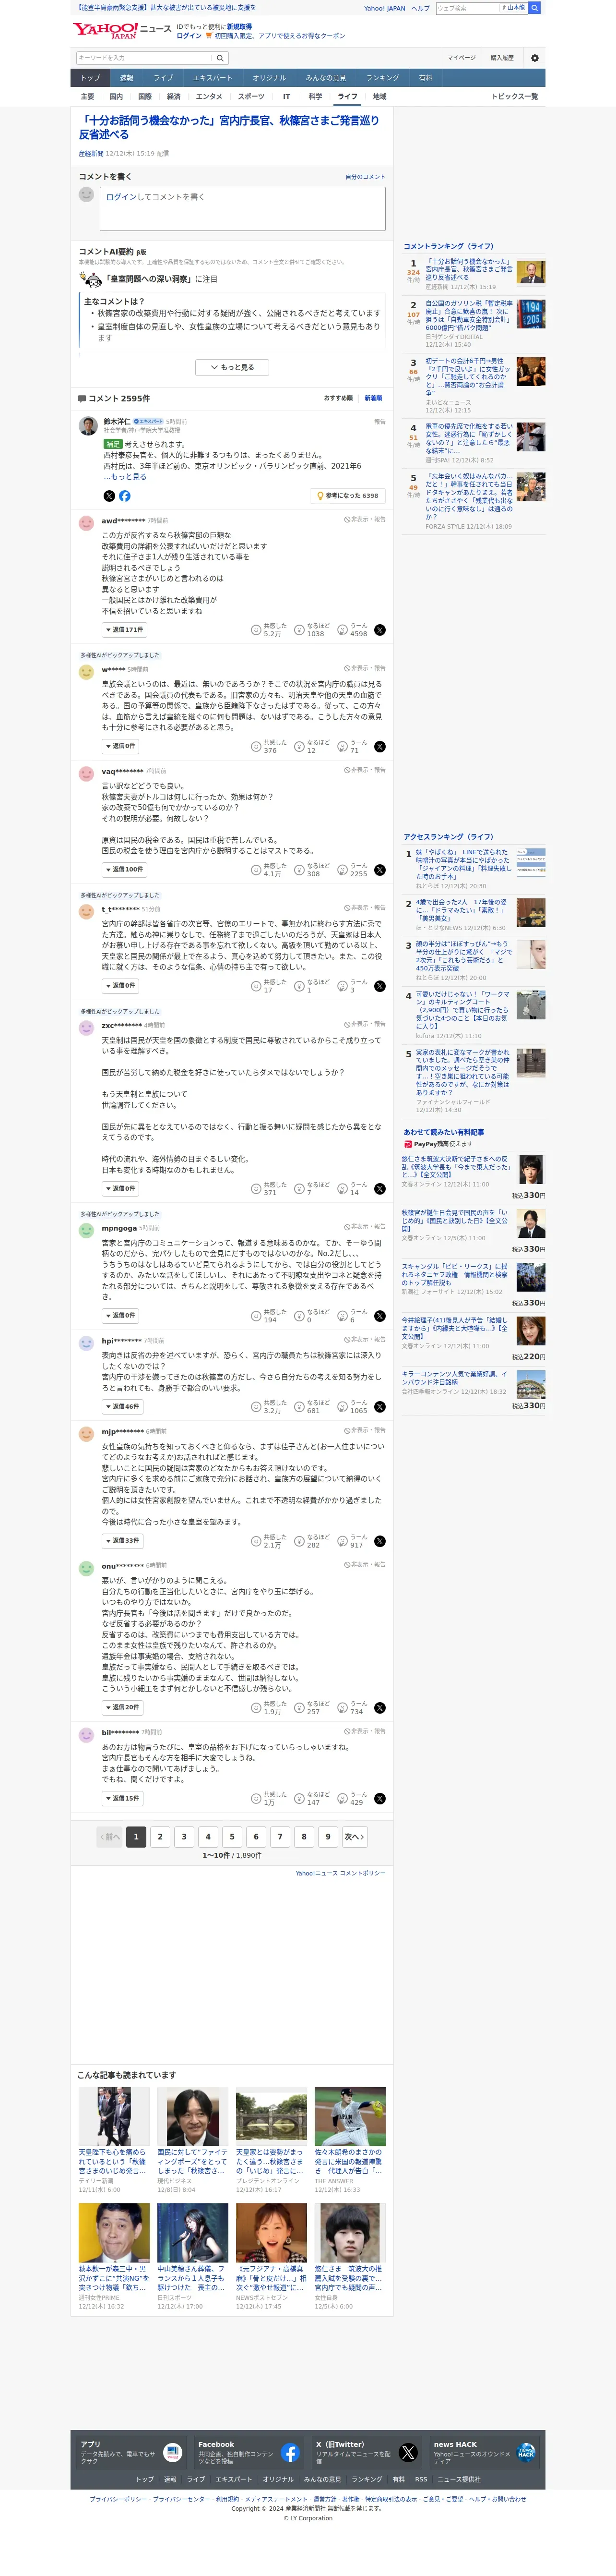The width and height of the screenshot is (616, 2576).
Task: Click うーん icon on bil comment
Action: pyautogui.click(x=343, y=1799)
